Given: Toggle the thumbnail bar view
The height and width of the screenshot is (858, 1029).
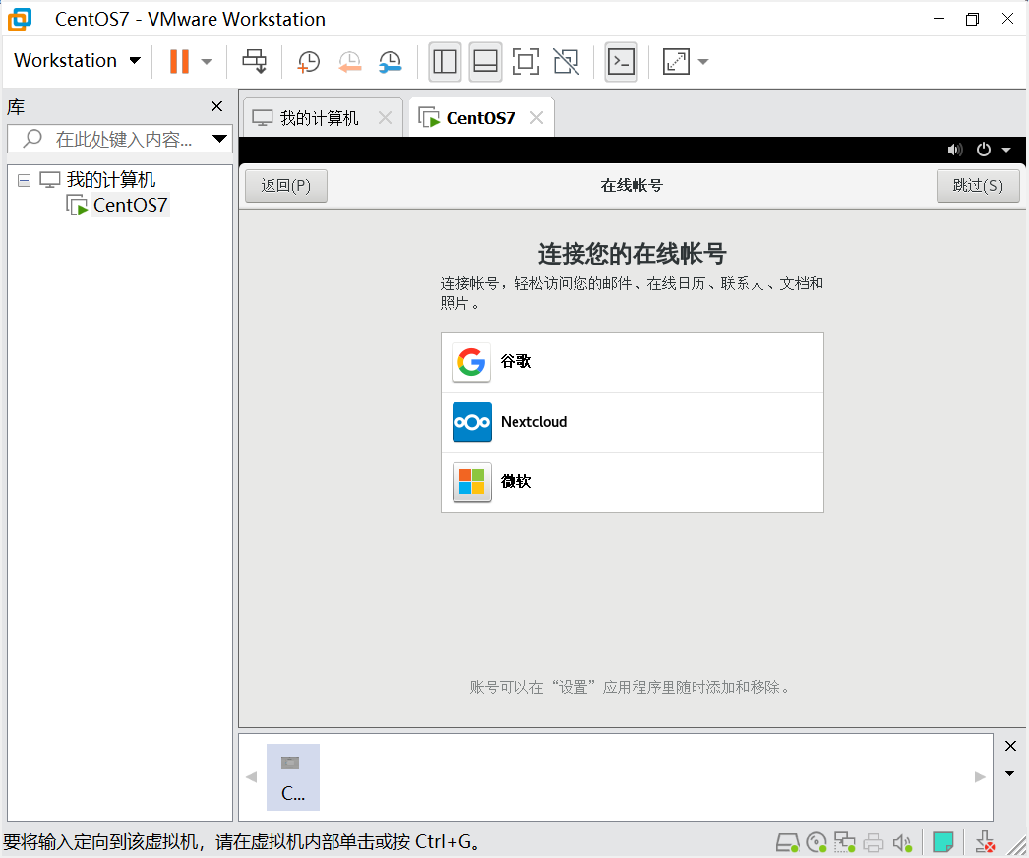Looking at the screenshot, I should tap(486, 62).
